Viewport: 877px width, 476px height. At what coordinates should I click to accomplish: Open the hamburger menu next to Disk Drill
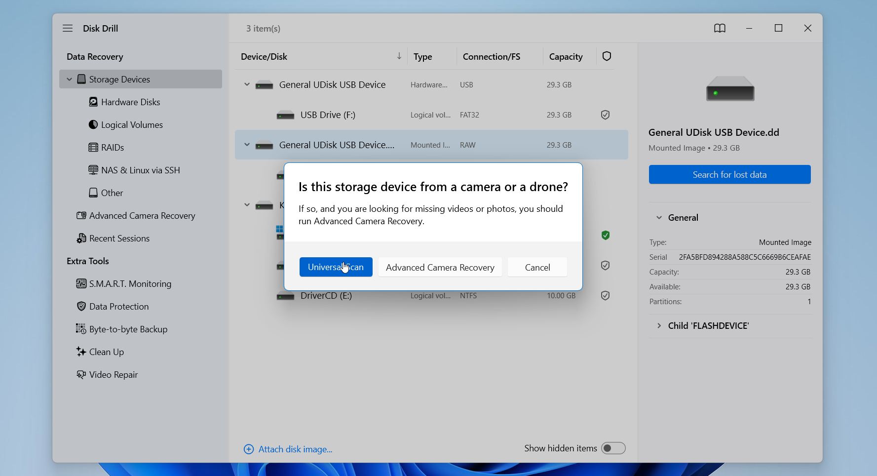68,29
